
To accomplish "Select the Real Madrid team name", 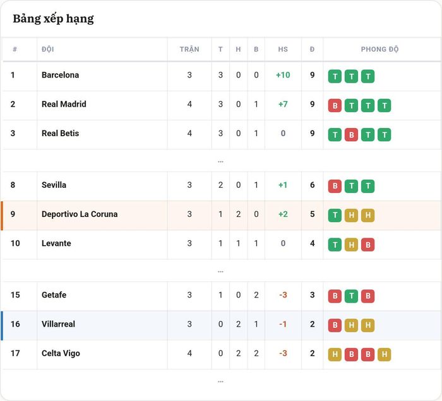I will (x=64, y=104).
